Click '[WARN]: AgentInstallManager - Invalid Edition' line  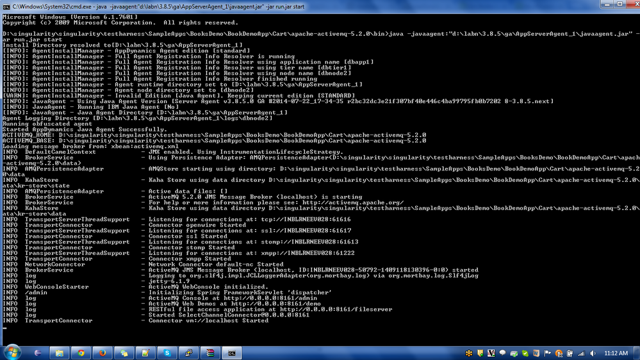coord(179,95)
